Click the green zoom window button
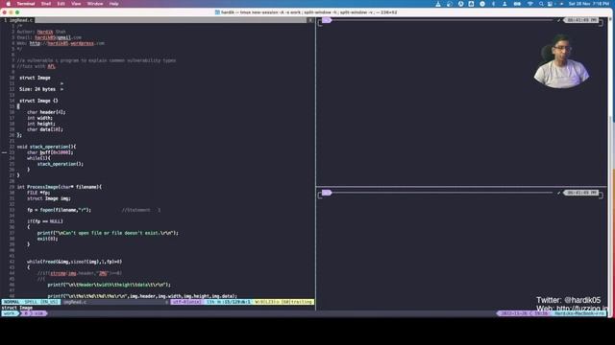This screenshot has height=345, width=615. point(17,12)
